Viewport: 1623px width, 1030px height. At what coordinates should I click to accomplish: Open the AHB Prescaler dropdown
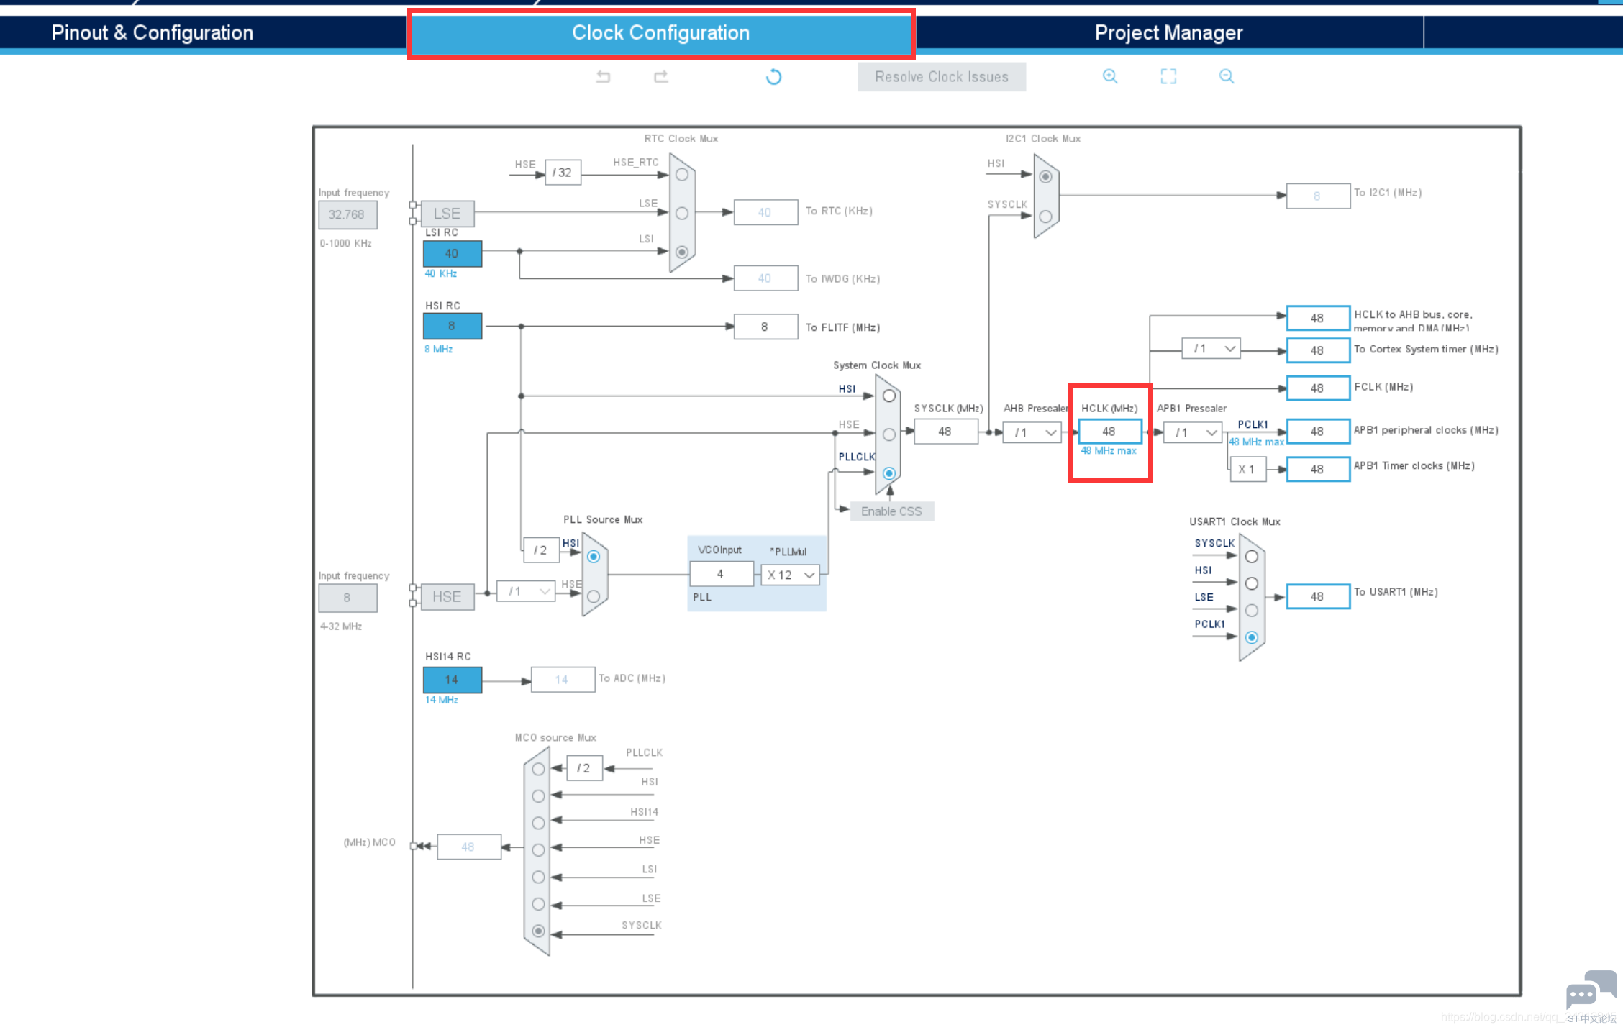(1033, 432)
